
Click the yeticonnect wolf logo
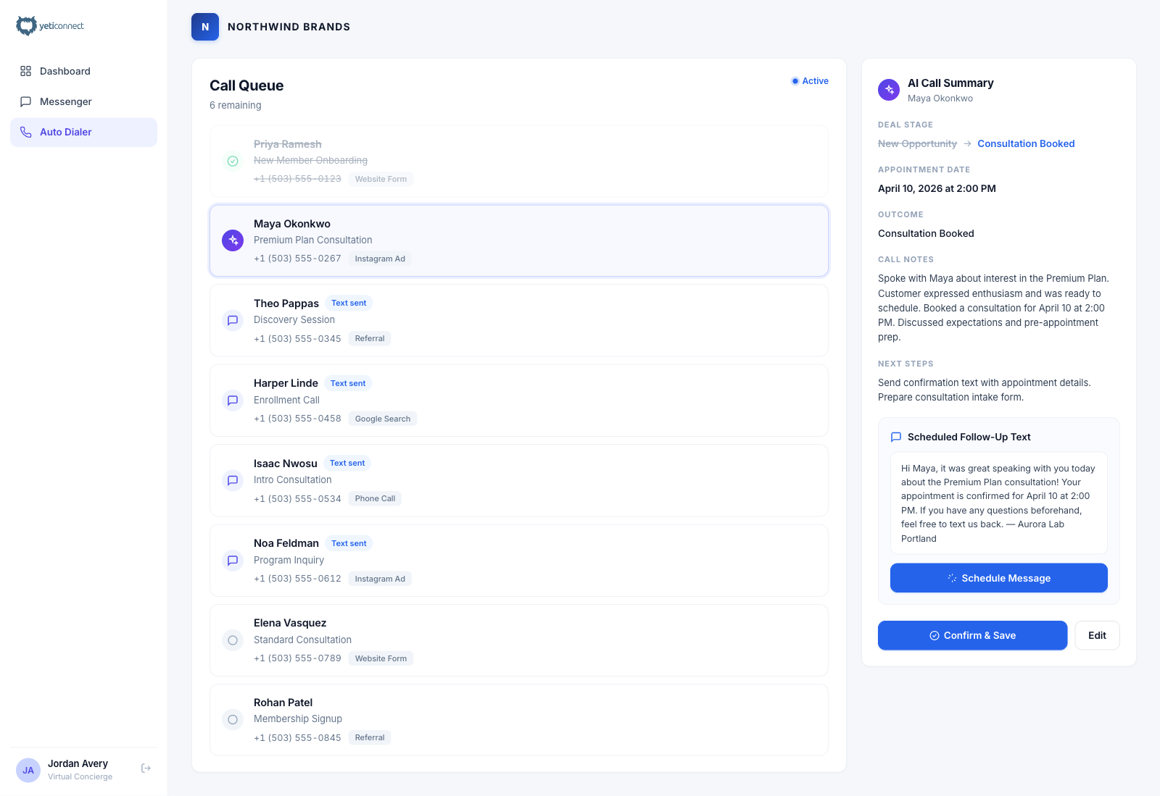tap(27, 25)
